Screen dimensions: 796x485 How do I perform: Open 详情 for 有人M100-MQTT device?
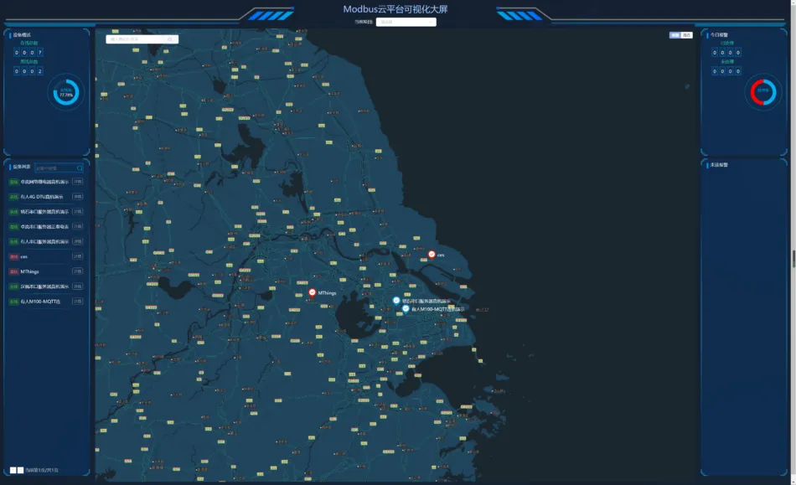click(77, 301)
